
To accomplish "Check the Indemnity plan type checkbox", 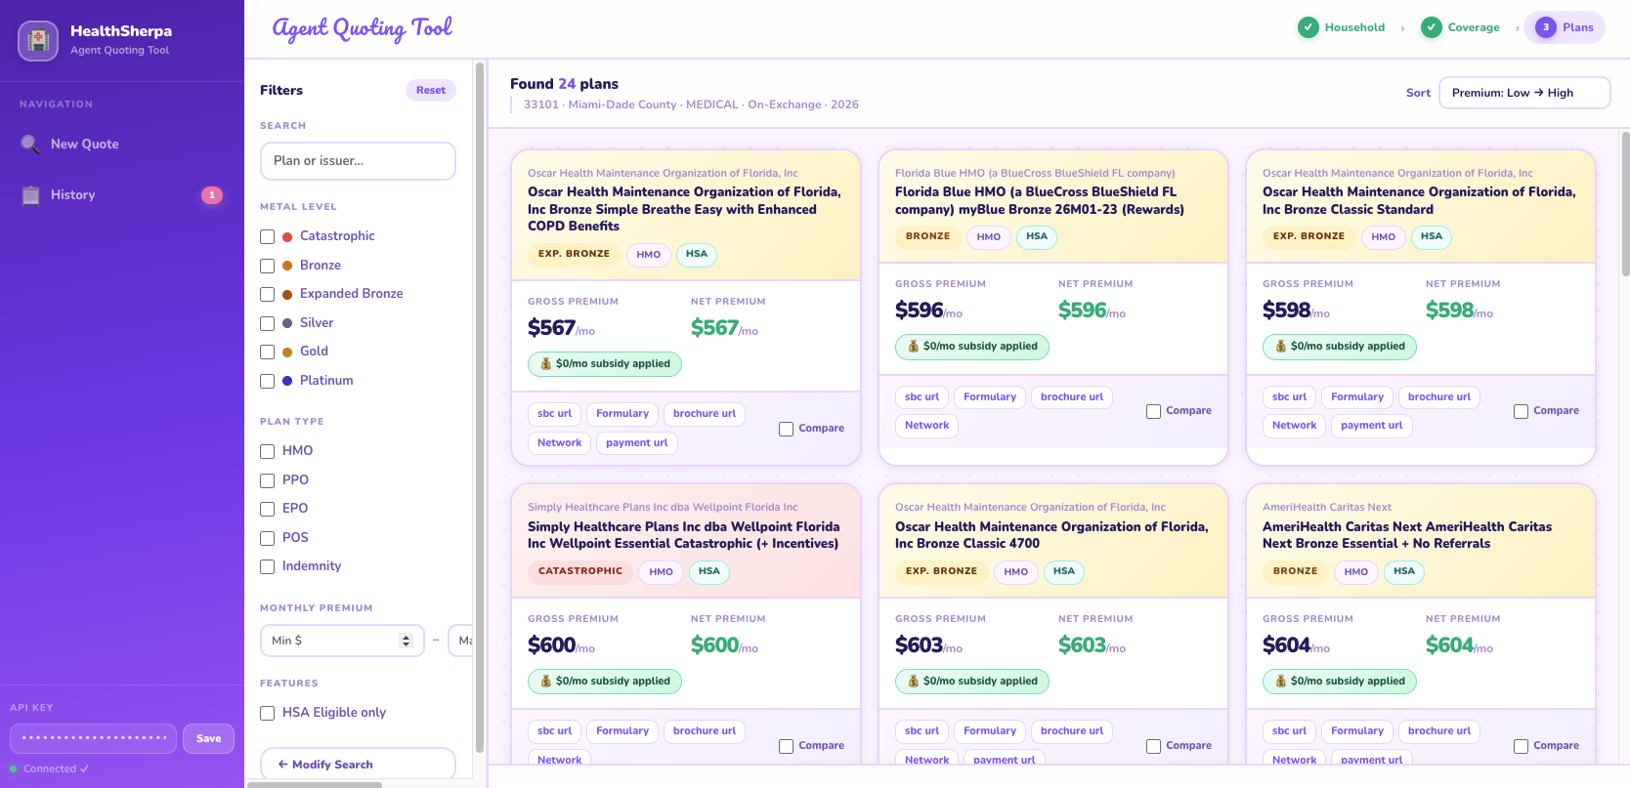I will click(267, 566).
